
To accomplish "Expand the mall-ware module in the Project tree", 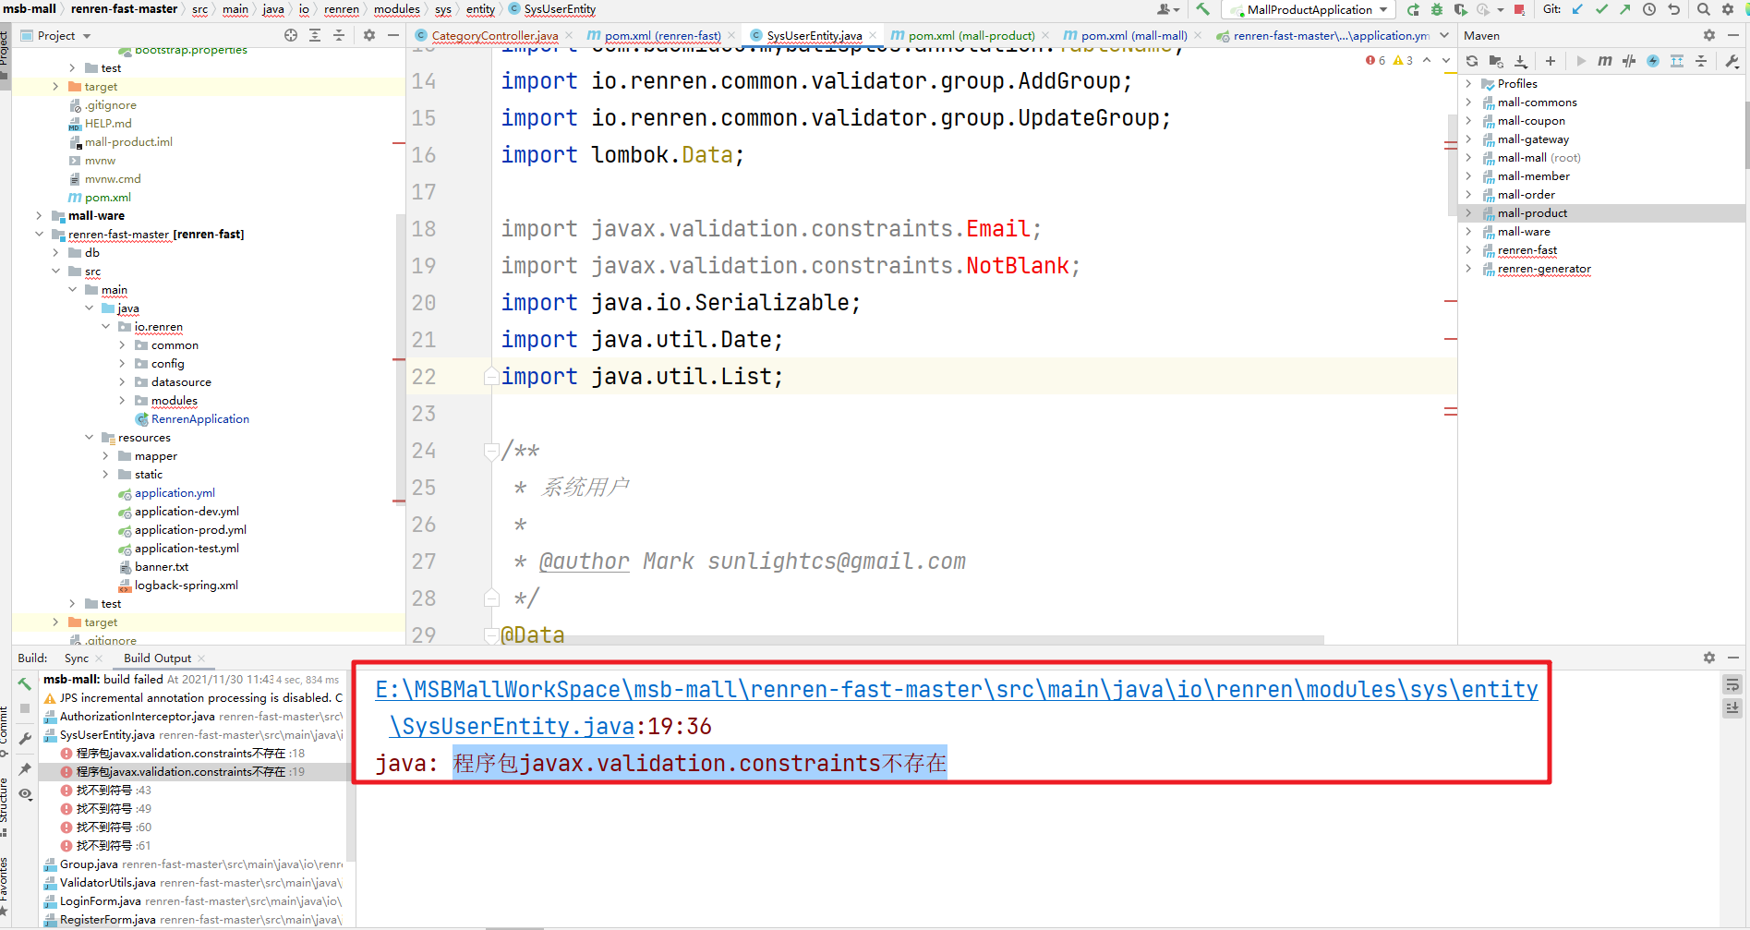I will click(x=39, y=215).
